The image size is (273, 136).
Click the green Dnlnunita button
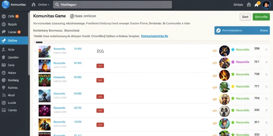coord(261,17)
